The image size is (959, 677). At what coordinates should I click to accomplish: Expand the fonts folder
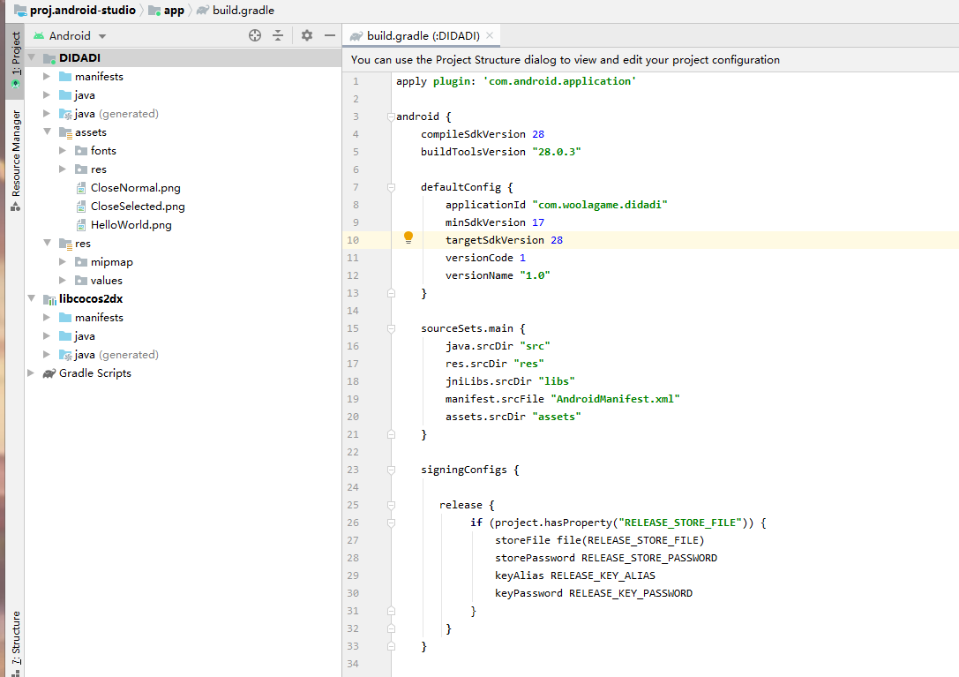(x=63, y=150)
